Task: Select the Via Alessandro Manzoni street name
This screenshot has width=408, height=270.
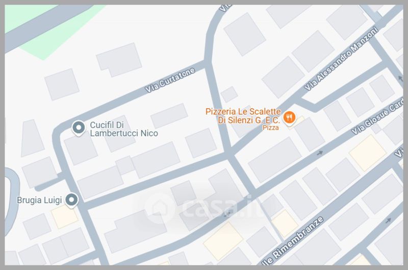Action: point(341,59)
